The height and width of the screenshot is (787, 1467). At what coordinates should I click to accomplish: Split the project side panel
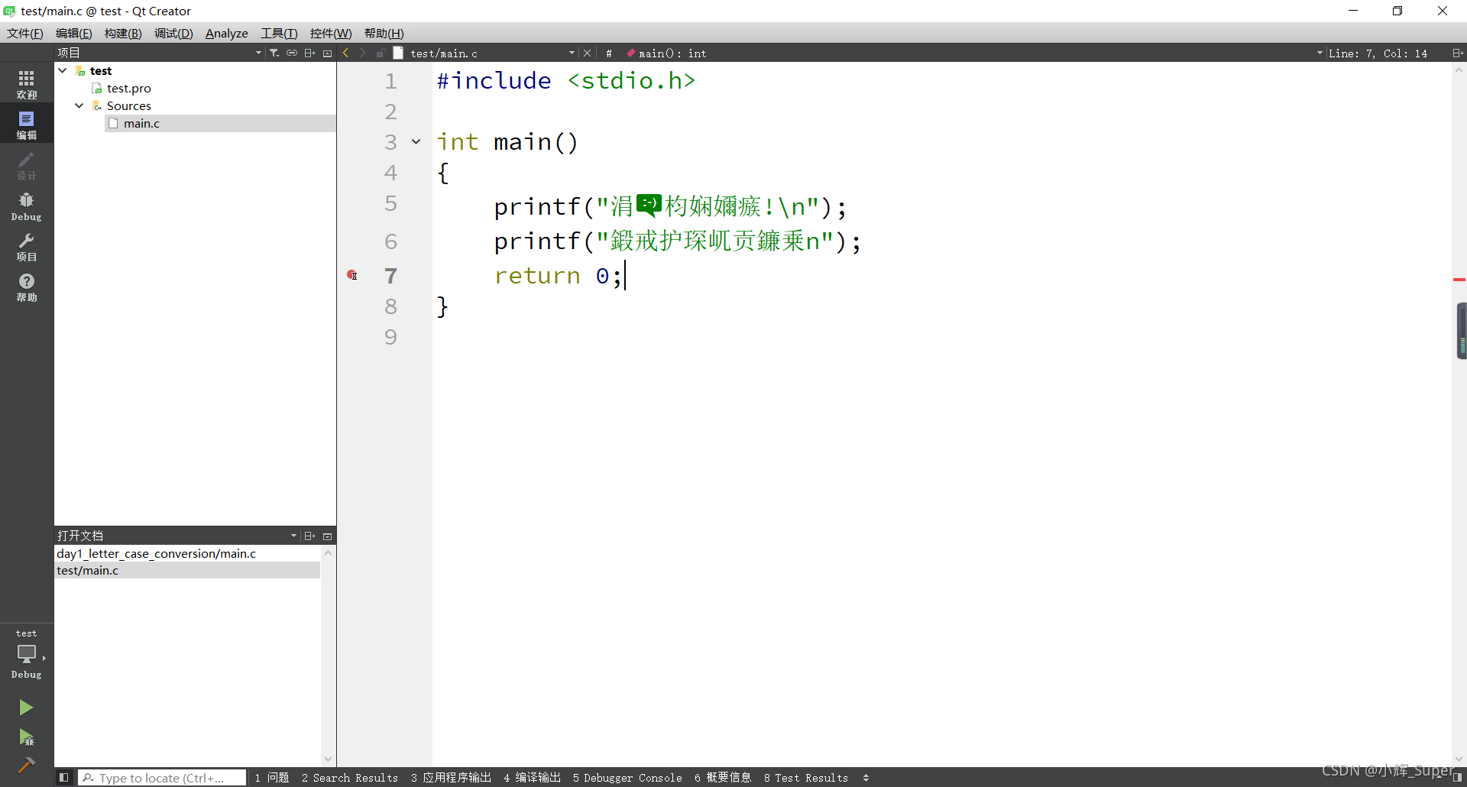pos(309,53)
